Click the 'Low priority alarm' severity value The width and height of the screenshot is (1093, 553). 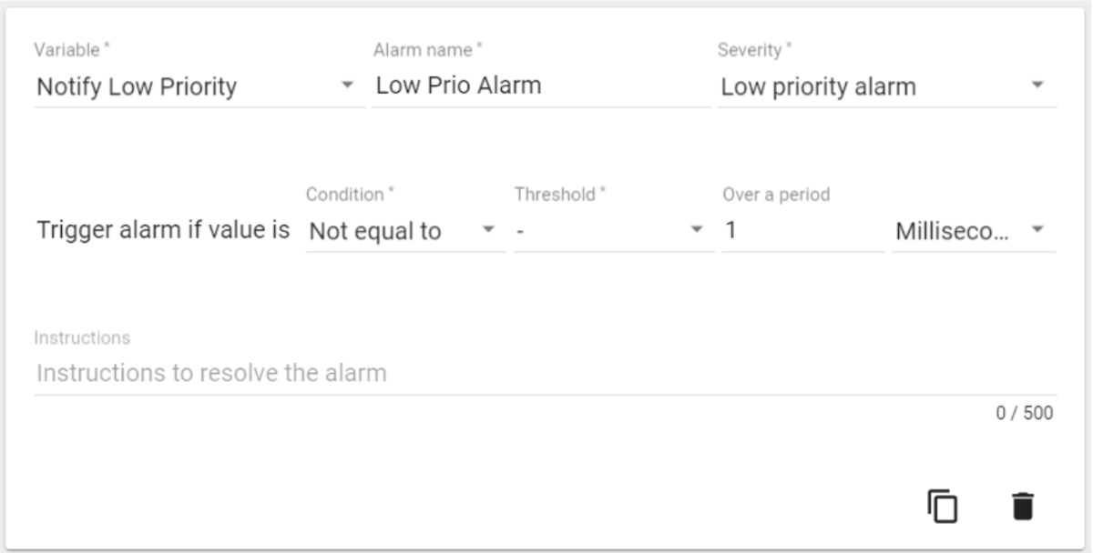click(818, 87)
